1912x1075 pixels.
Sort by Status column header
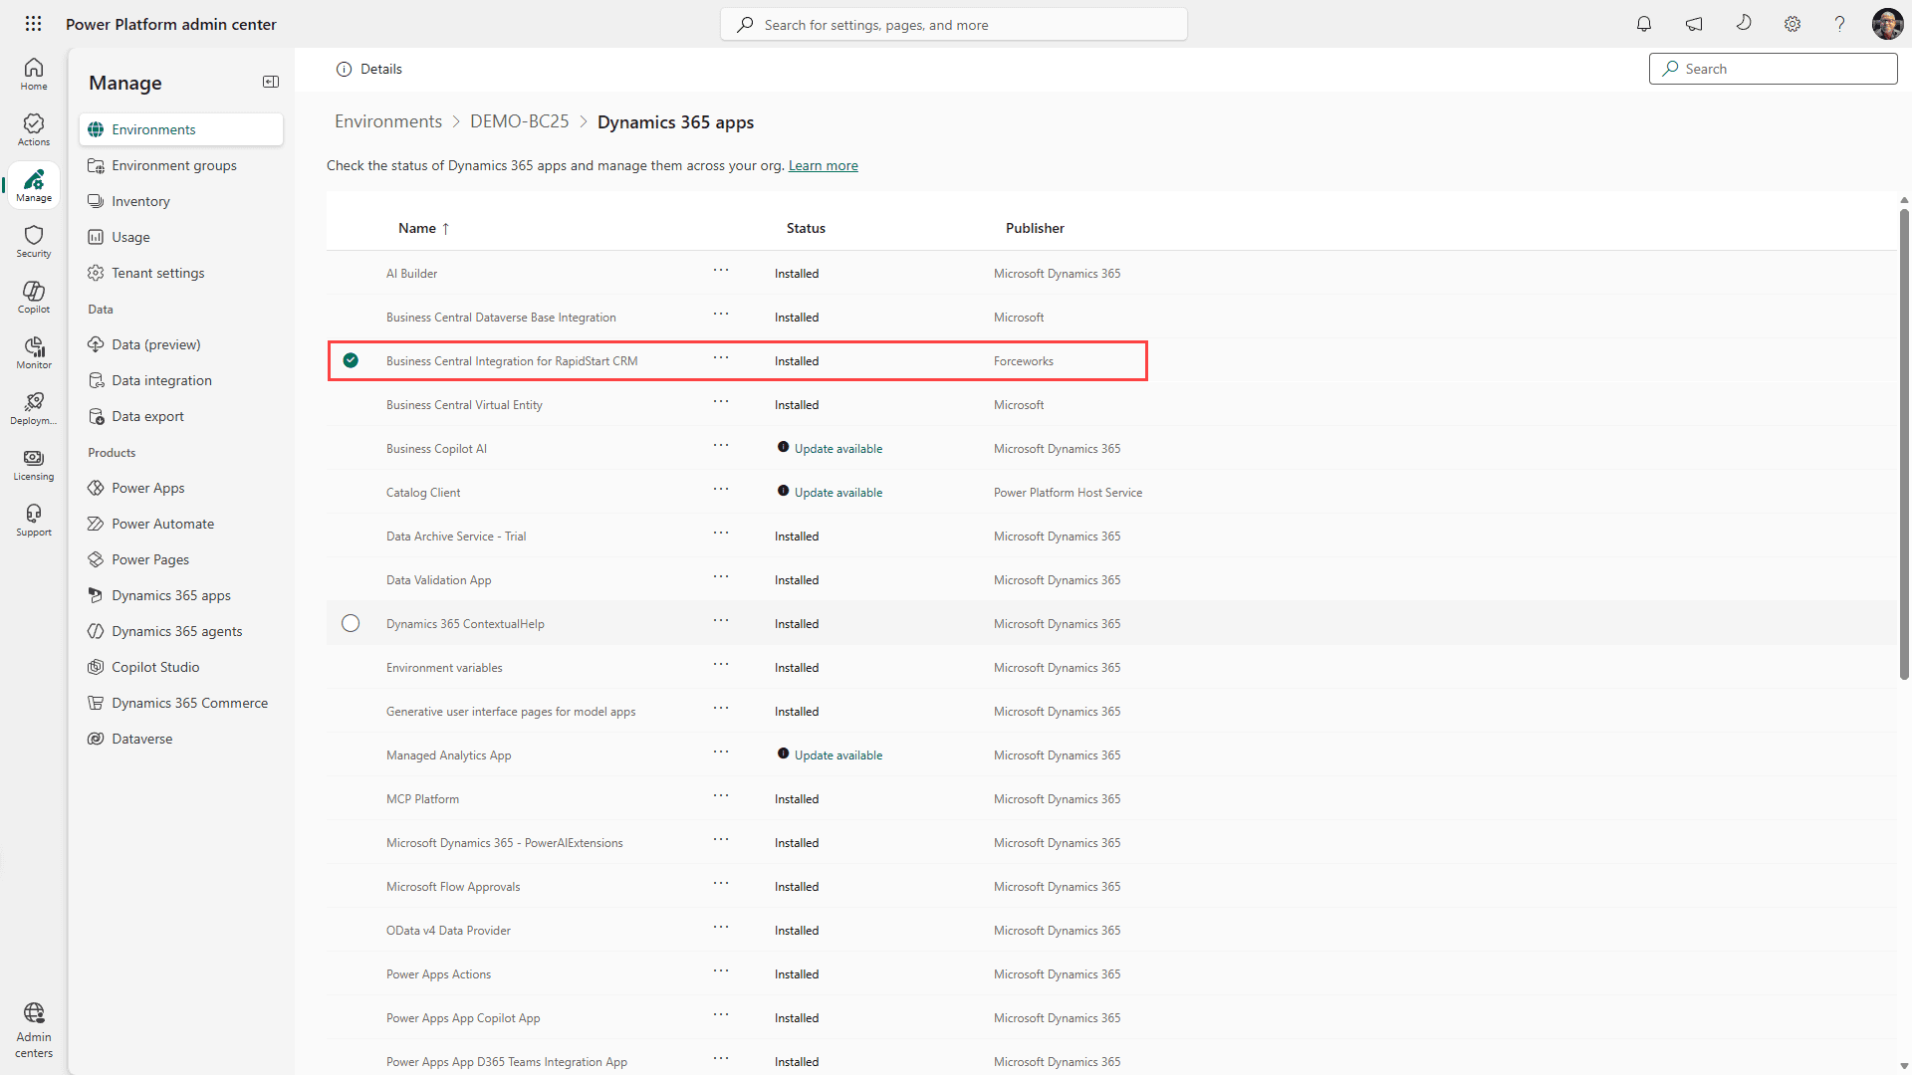click(x=806, y=228)
